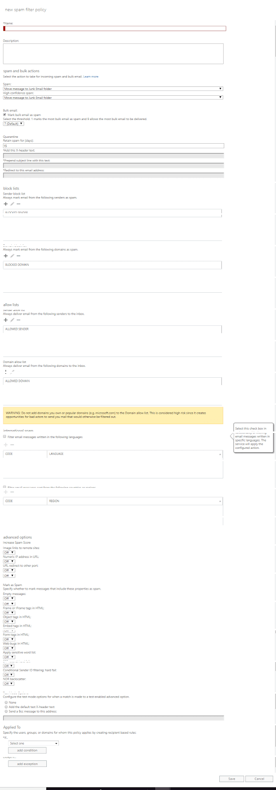Click the edit pencil above ALLOWED DOMAIN list
276x790 pixels.
click(x=12, y=372)
